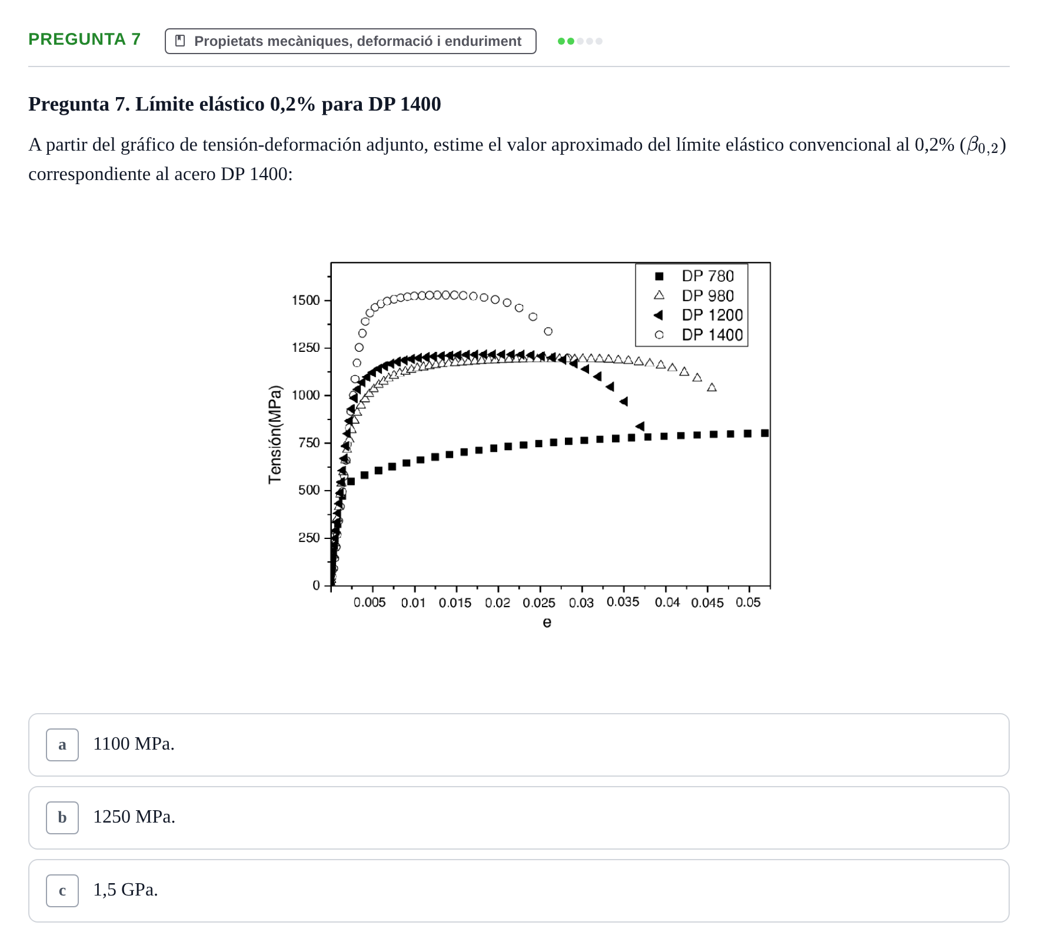Viewport: 1038px width, 952px height.
Task: Click the filled square DP 780 legend marker
Action: pos(659,276)
